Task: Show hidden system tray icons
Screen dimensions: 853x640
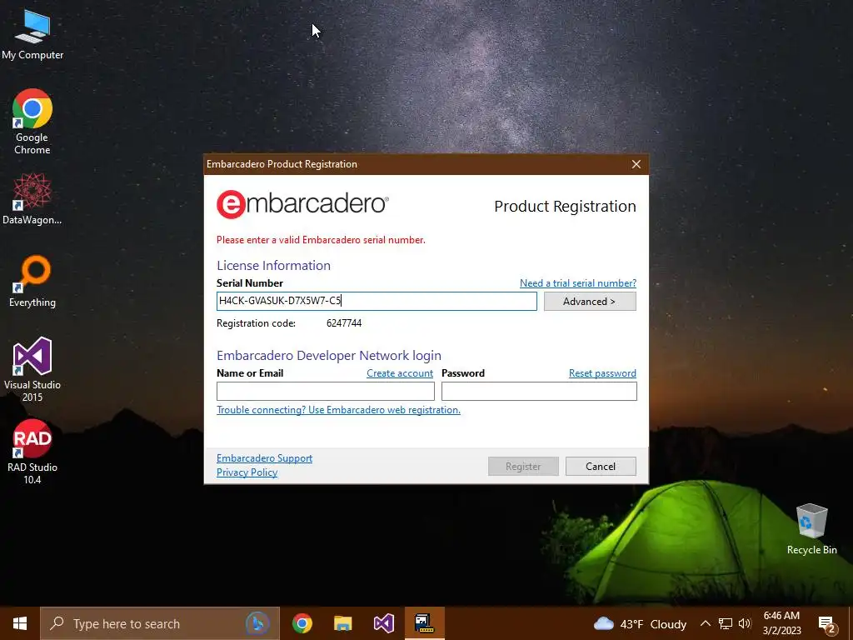Action: point(705,623)
